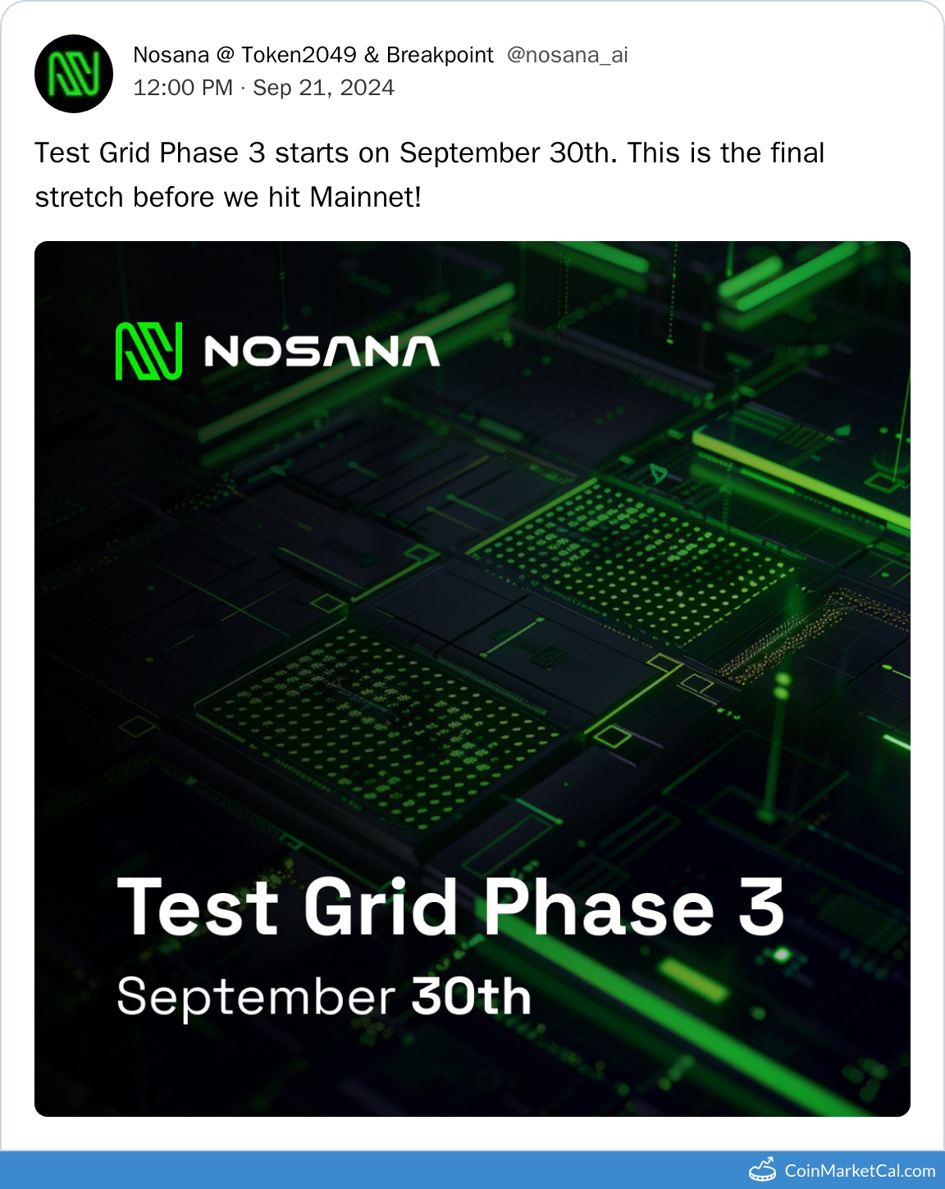The width and height of the screenshot is (945, 1189).
Task: Click the tweet's first line mentioning September 30th
Action: pyautogui.click(x=429, y=153)
